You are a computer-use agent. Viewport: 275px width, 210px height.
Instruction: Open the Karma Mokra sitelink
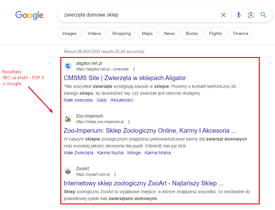click(158, 153)
